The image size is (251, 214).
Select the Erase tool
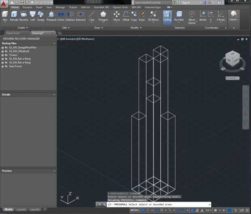[x=142, y=16]
